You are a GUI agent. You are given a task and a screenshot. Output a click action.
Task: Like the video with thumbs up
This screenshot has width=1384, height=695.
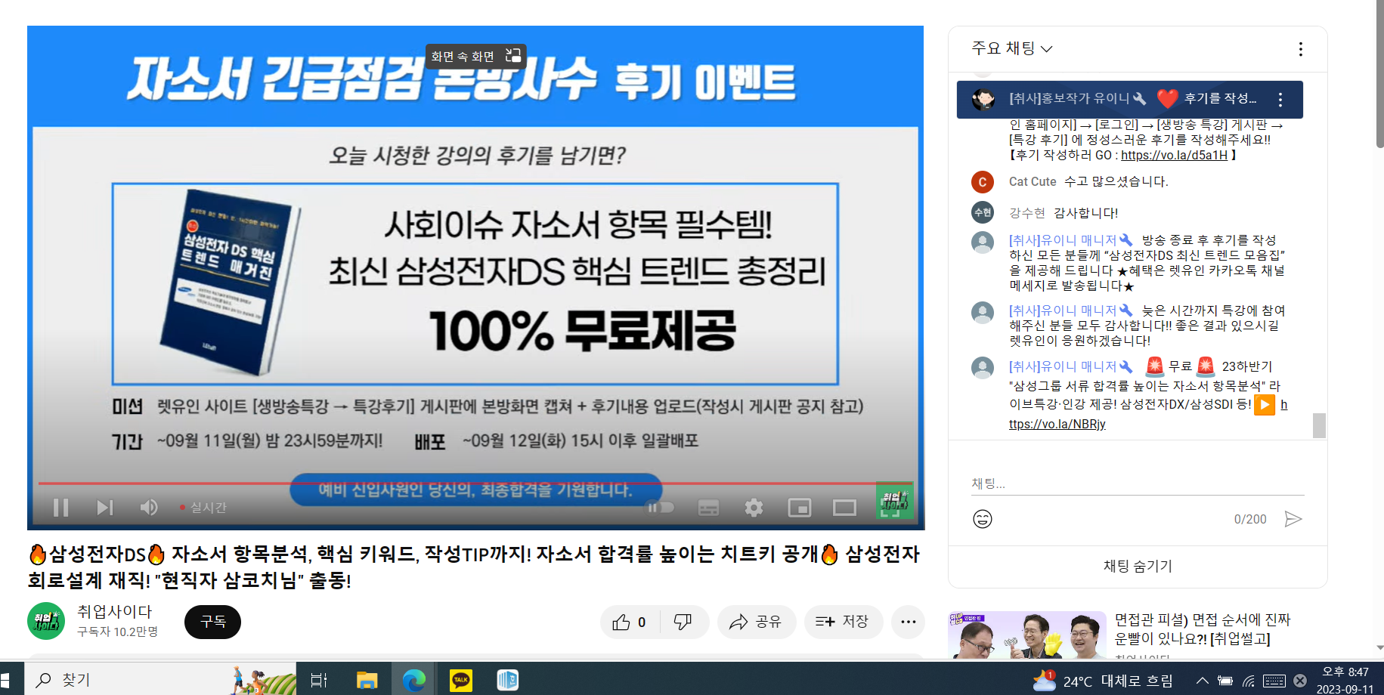pyautogui.click(x=630, y=622)
